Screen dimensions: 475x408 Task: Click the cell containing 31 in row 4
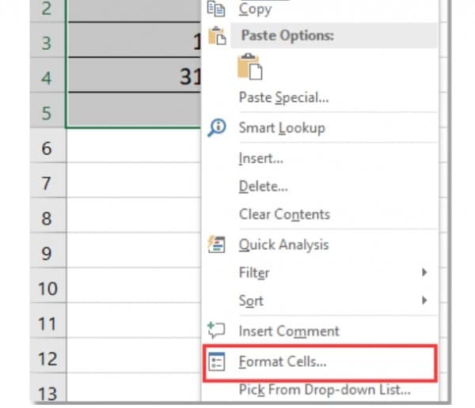(134, 75)
